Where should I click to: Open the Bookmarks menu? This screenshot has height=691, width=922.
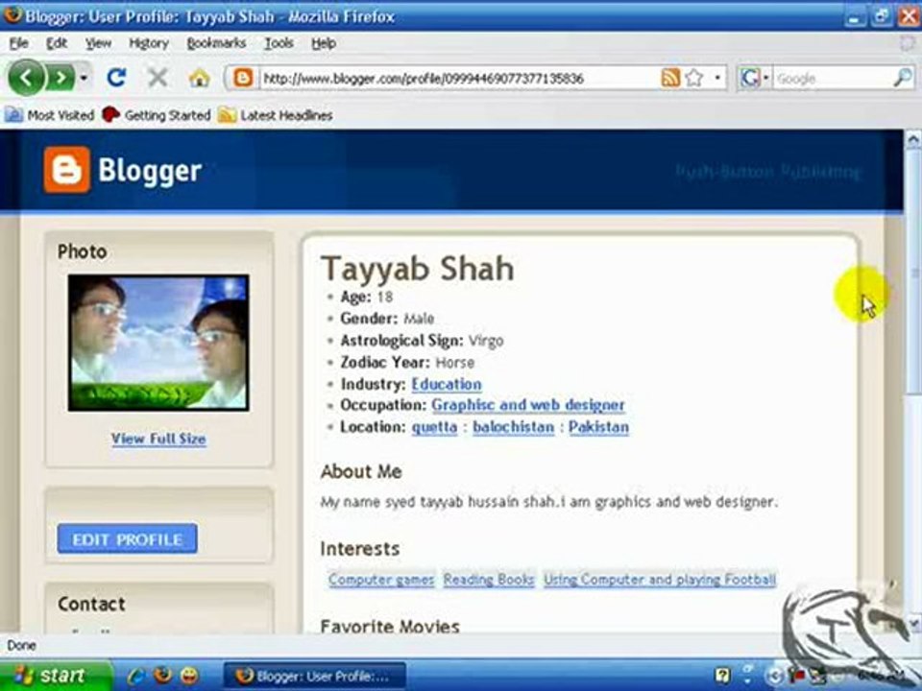coord(216,43)
